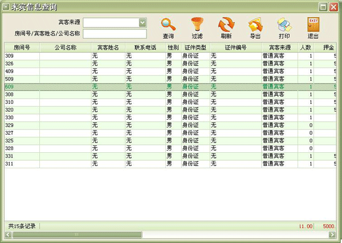
Task: Click the window title bar app icon
Action: pyautogui.click(x=6, y=6)
